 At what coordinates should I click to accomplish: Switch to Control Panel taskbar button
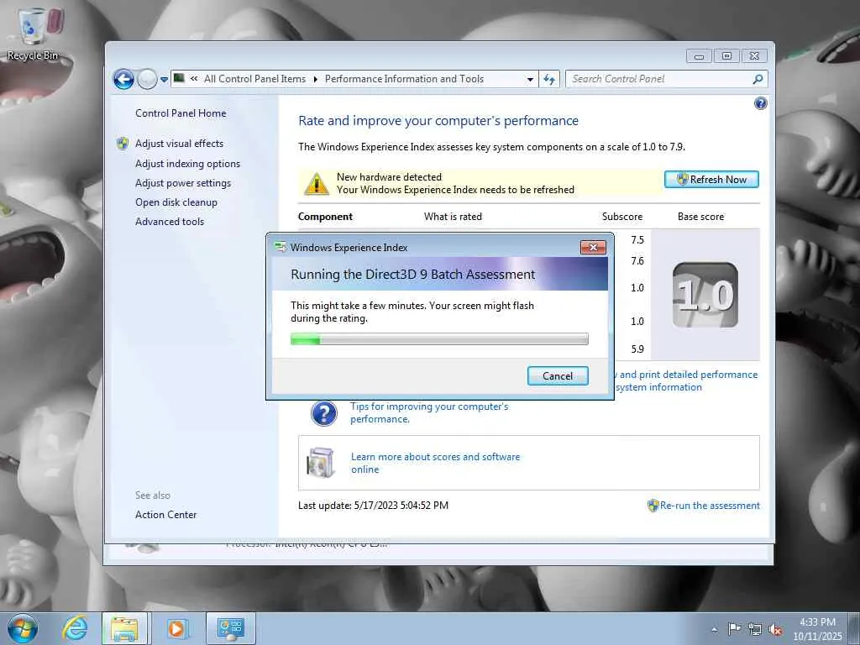point(230,628)
